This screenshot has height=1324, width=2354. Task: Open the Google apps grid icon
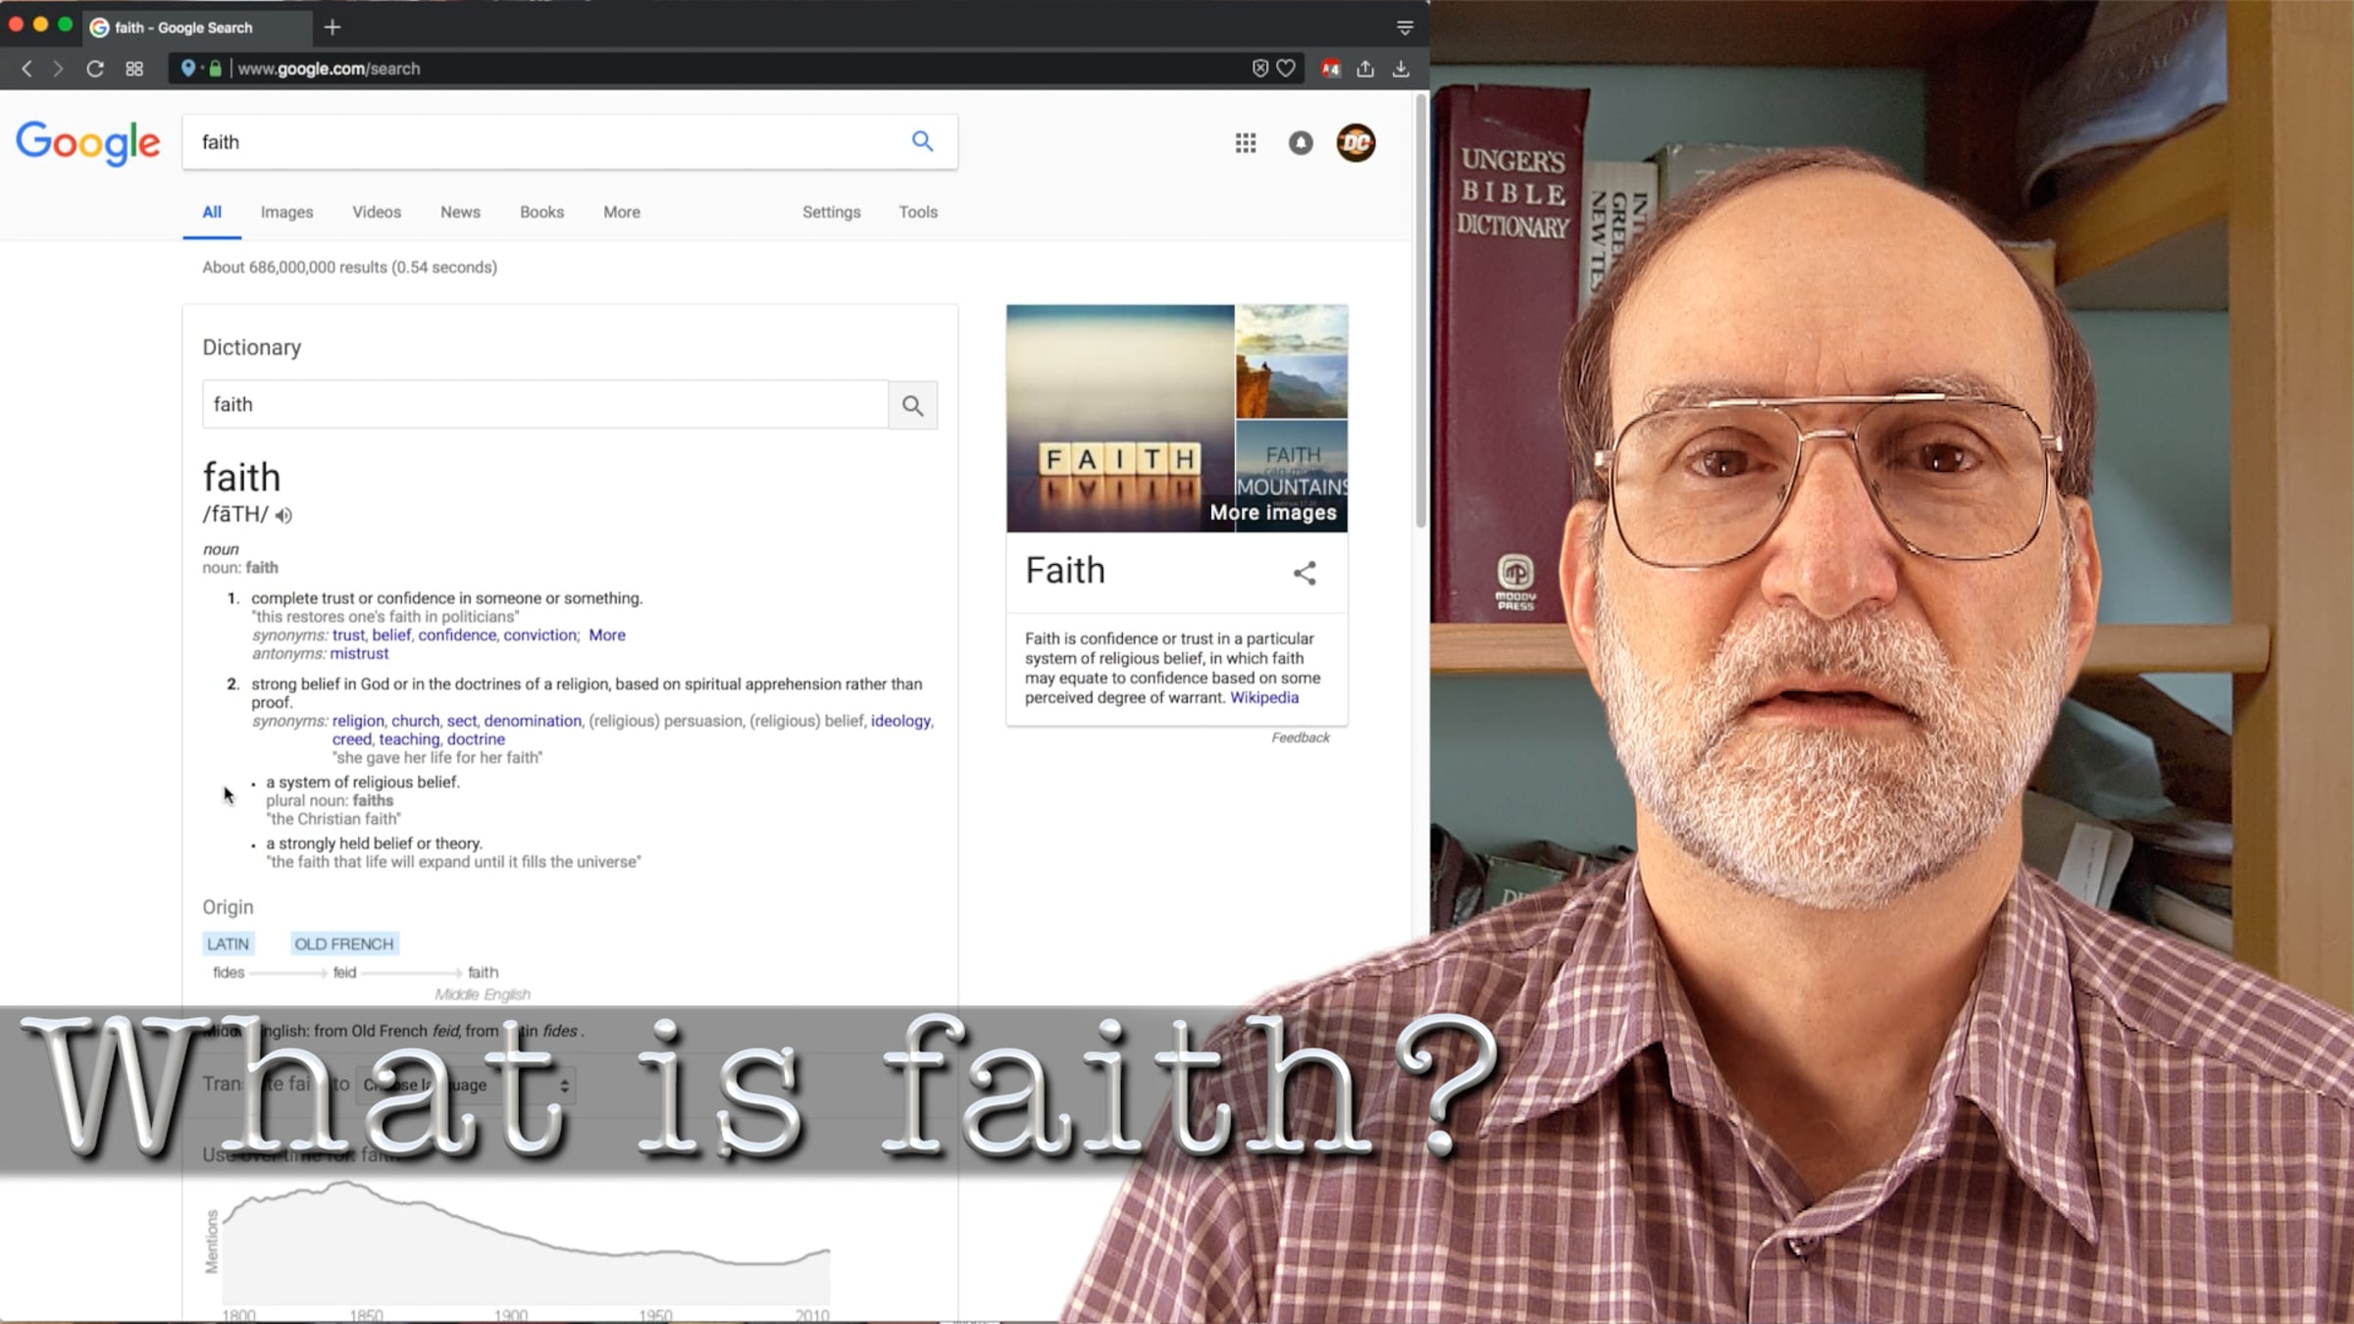pyautogui.click(x=1246, y=143)
